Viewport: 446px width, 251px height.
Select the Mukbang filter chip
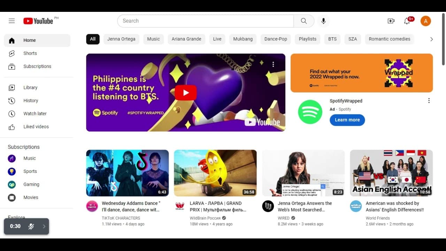tap(243, 39)
